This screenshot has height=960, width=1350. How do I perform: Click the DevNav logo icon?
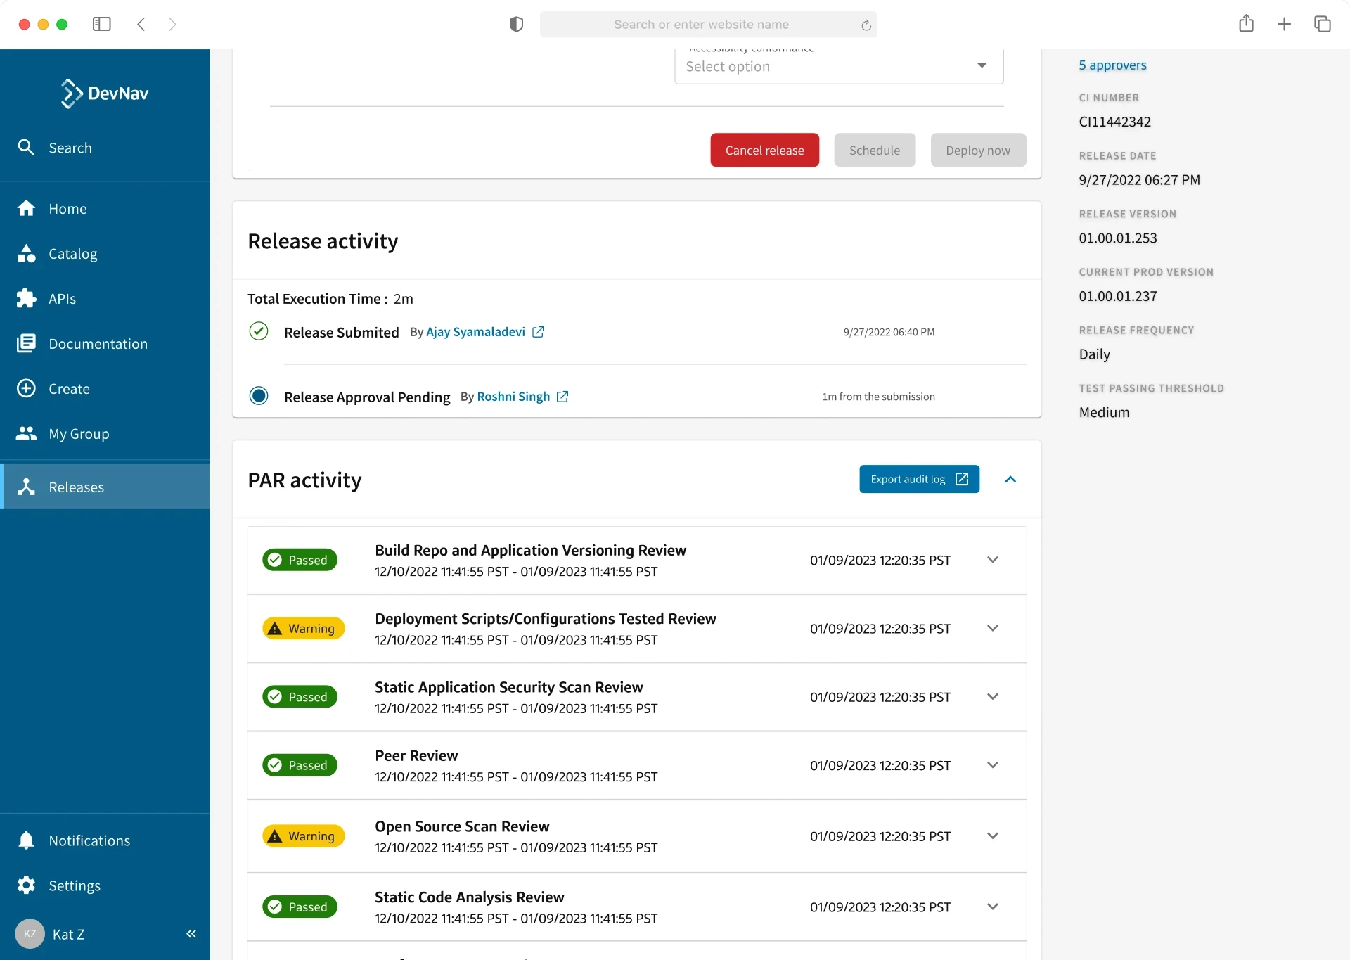coord(71,94)
